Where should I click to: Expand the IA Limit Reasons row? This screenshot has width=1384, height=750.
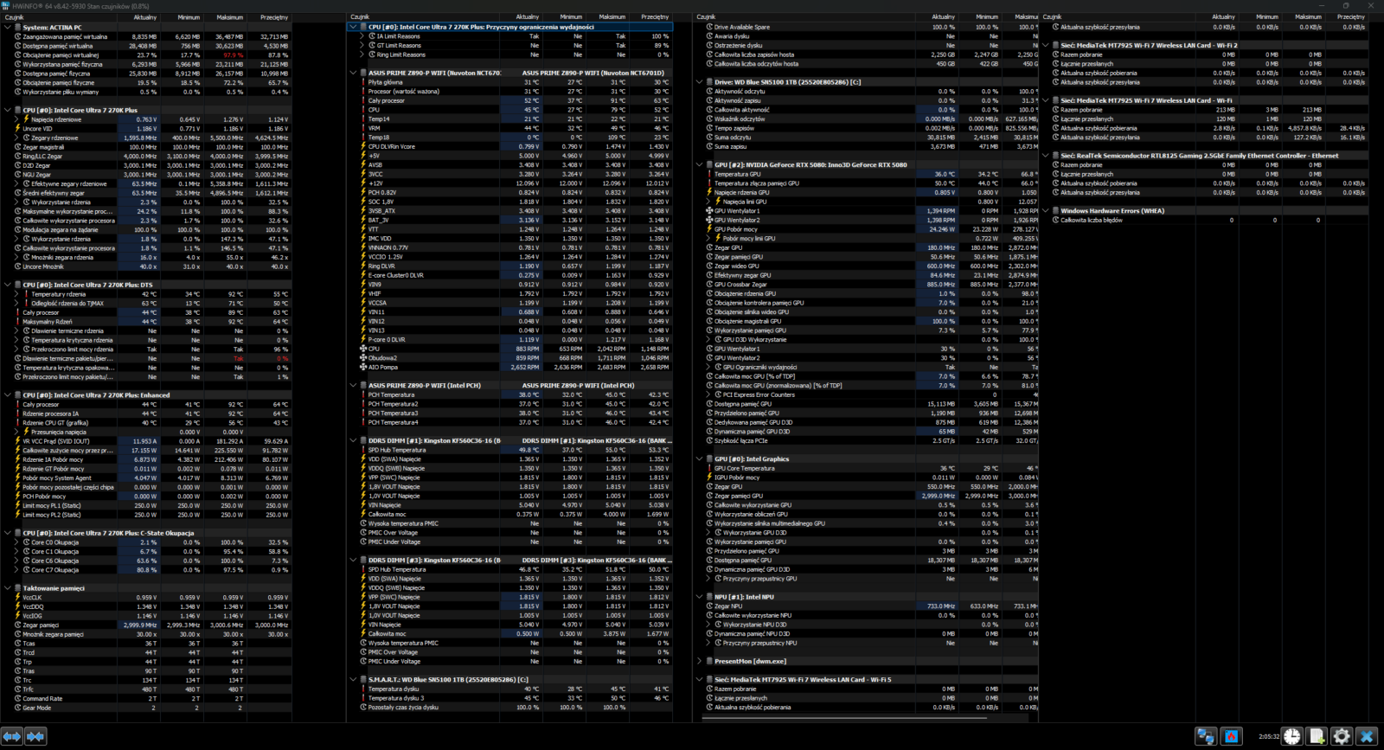[362, 36]
